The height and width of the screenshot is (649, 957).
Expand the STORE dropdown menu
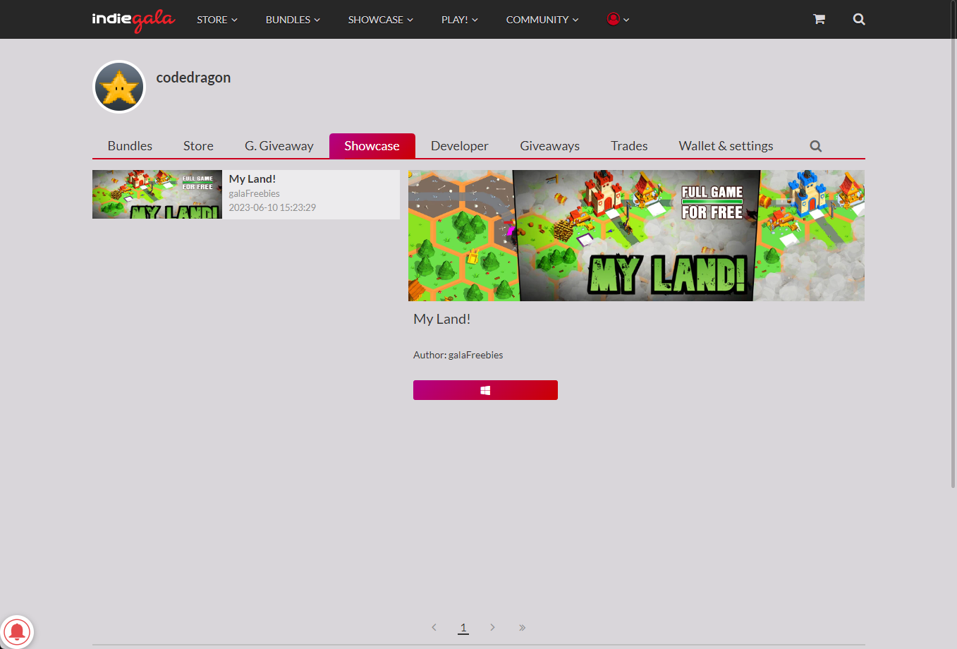(217, 20)
